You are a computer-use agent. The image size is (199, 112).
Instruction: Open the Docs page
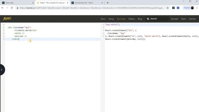click(103, 19)
